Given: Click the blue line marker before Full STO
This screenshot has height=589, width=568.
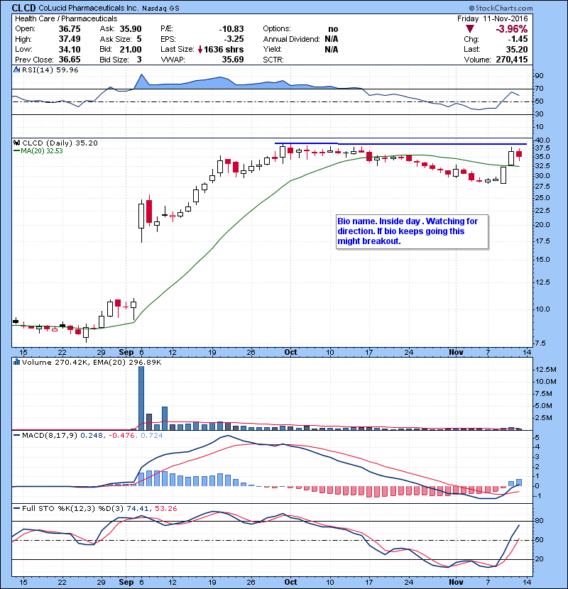Looking at the screenshot, I should pyautogui.click(x=16, y=508).
